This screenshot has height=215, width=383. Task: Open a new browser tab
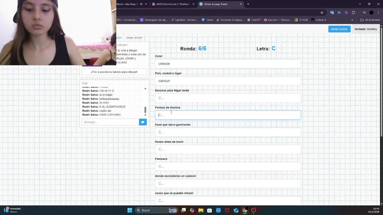pos(248,4)
